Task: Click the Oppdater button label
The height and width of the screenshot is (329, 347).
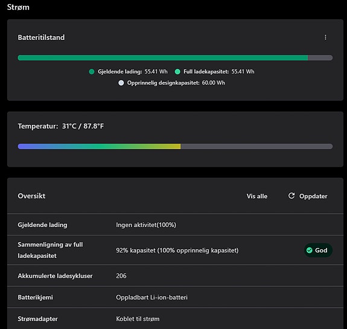Action: coord(313,196)
